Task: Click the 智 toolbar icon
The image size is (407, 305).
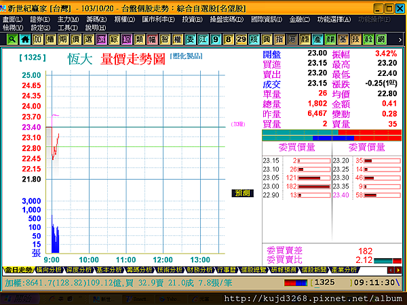Action: 165,39
